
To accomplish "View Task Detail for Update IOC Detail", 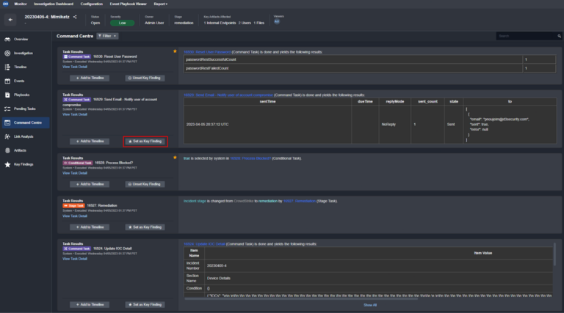I will coord(75,259).
